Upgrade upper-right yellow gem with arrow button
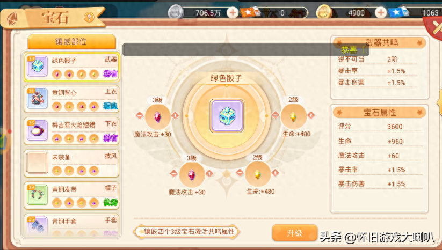 [311, 115]
